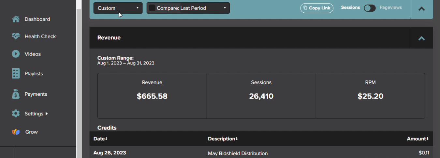Click the Custom Range date text

pos(126,63)
